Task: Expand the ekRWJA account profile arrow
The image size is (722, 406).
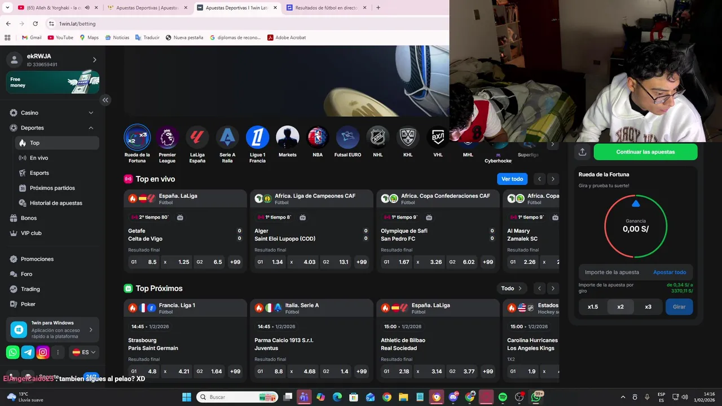Action: coord(94,60)
